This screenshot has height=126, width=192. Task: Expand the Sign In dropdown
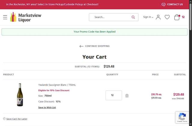(148, 17)
